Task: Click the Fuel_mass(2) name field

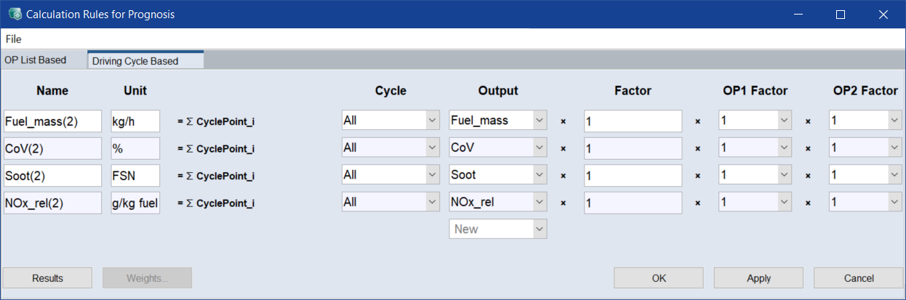Action: point(52,121)
